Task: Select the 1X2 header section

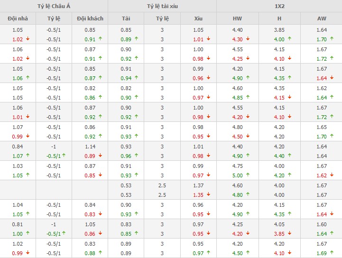Action: click(279, 6)
